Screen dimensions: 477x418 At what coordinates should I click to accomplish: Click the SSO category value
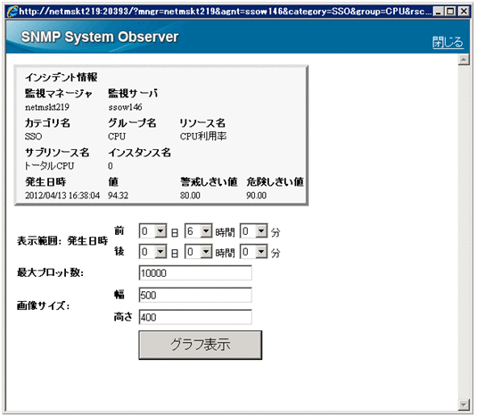pyautogui.click(x=34, y=136)
